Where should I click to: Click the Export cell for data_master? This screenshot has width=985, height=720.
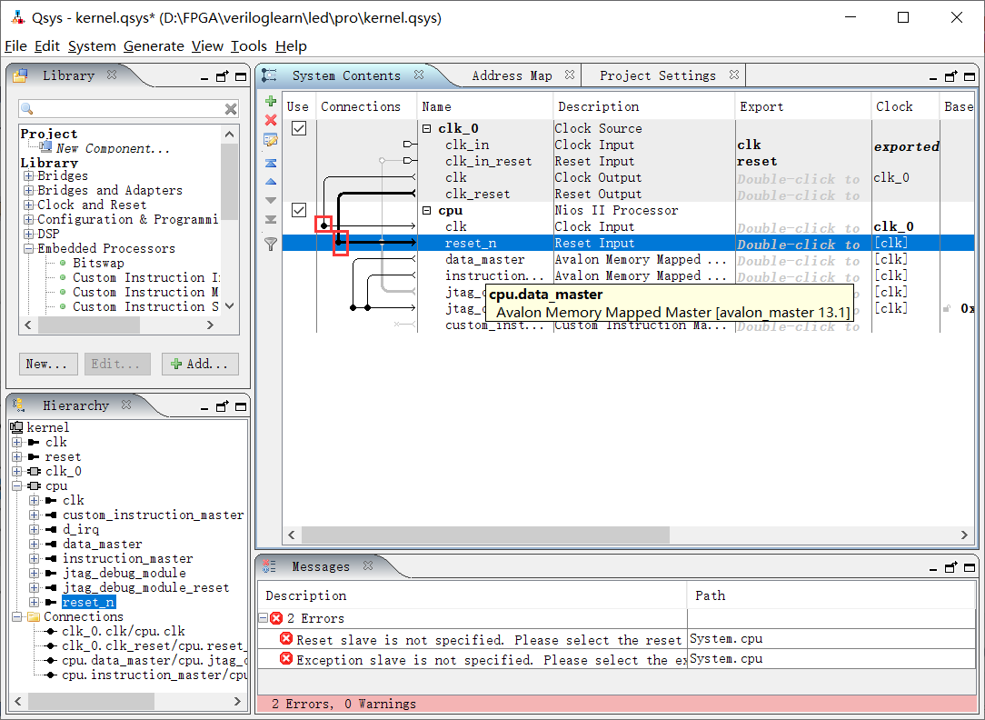[x=803, y=259]
